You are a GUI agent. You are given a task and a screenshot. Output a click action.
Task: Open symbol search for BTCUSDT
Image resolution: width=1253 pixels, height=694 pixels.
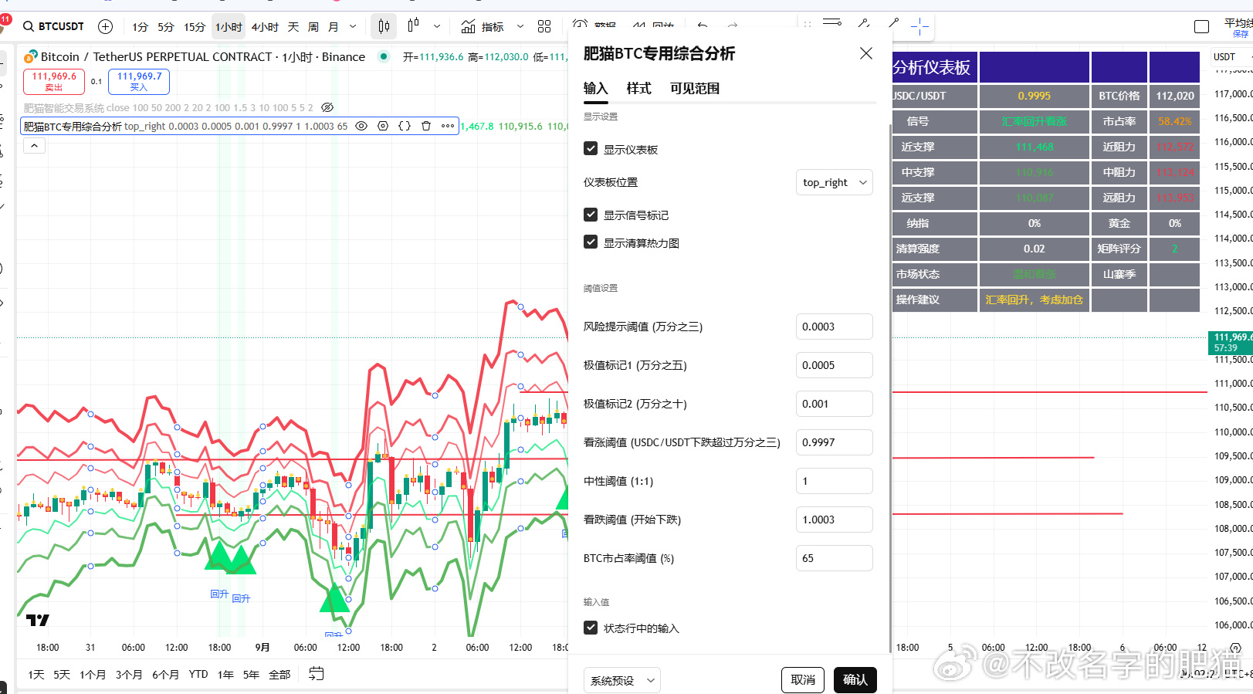(53, 26)
